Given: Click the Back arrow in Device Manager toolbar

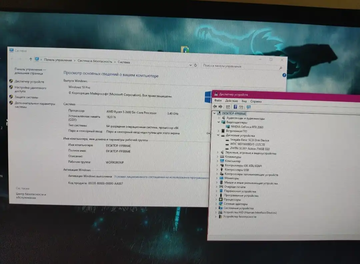Looking at the screenshot, I should (x=215, y=107).
